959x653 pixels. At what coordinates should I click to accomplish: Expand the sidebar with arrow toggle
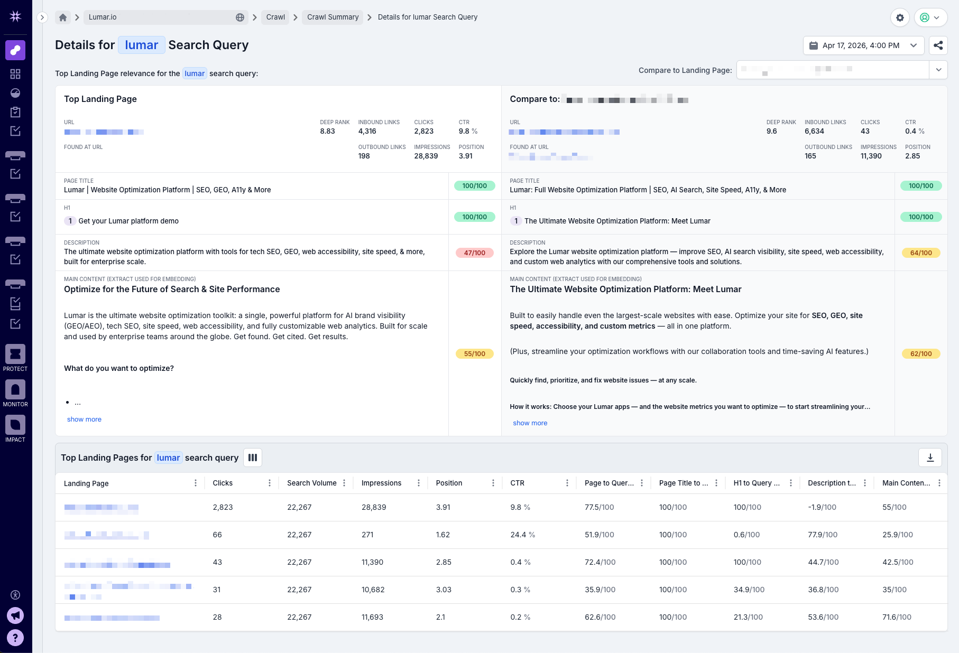tap(42, 17)
